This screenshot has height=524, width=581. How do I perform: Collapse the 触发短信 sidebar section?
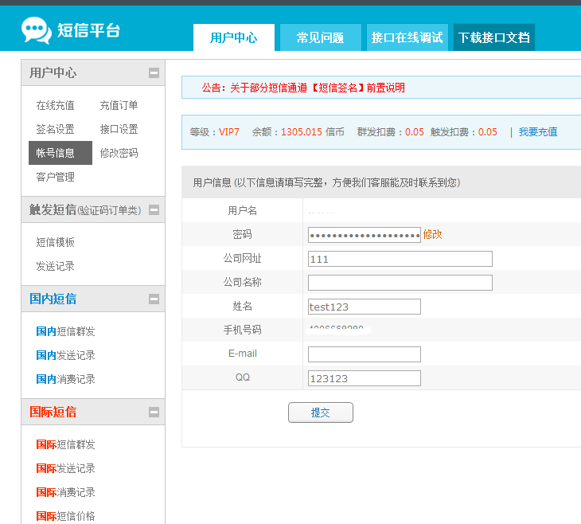tap(154, 210)
